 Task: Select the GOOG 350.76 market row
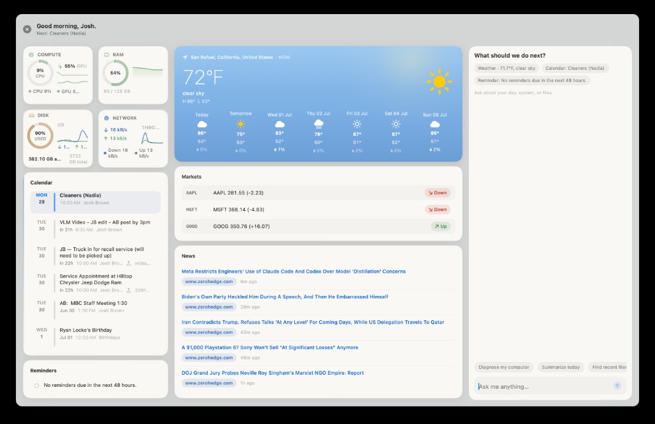point(319,226)
